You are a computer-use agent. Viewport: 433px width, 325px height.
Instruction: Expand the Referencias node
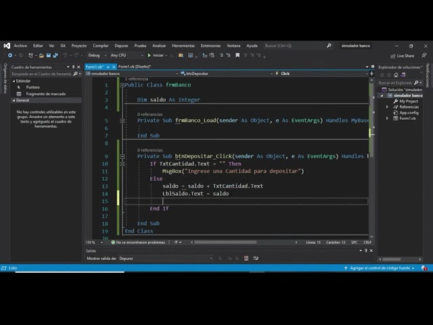click(x=387, y=107)
